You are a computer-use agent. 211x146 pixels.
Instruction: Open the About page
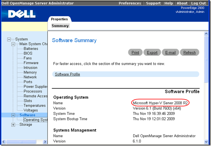point(182,3)
